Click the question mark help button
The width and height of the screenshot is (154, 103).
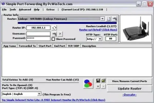click(60, 34)
